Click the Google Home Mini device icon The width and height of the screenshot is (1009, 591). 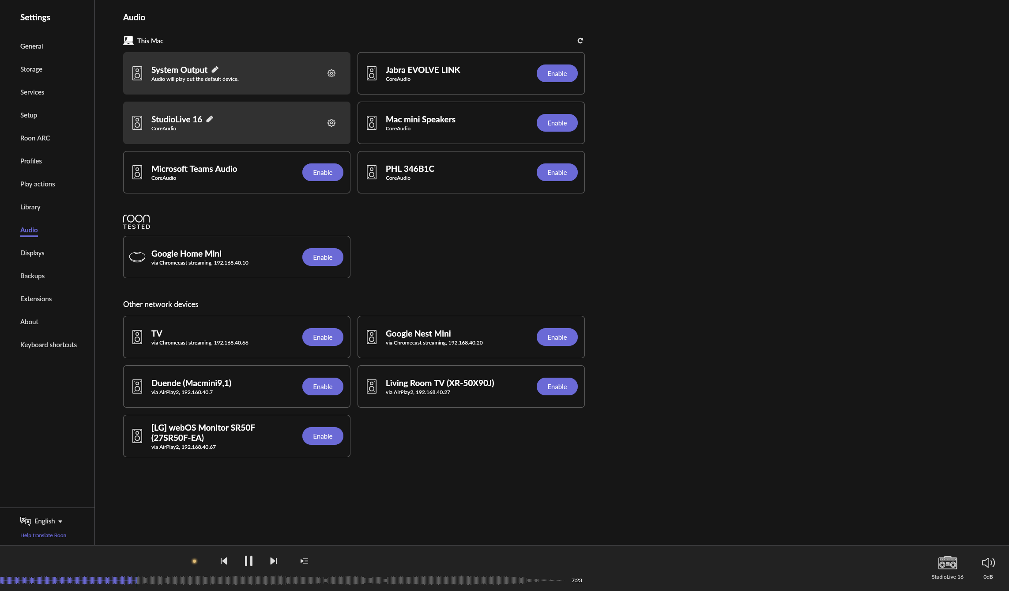[137, 257]
